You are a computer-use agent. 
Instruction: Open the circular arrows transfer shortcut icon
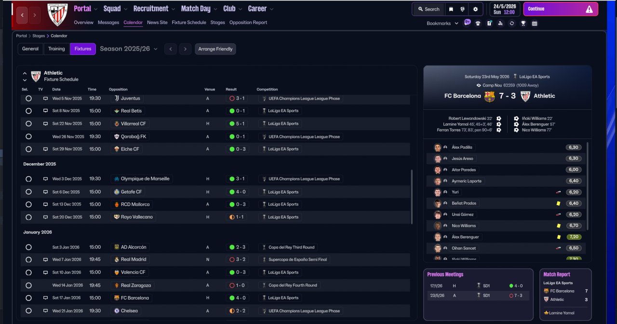point(511,23)
